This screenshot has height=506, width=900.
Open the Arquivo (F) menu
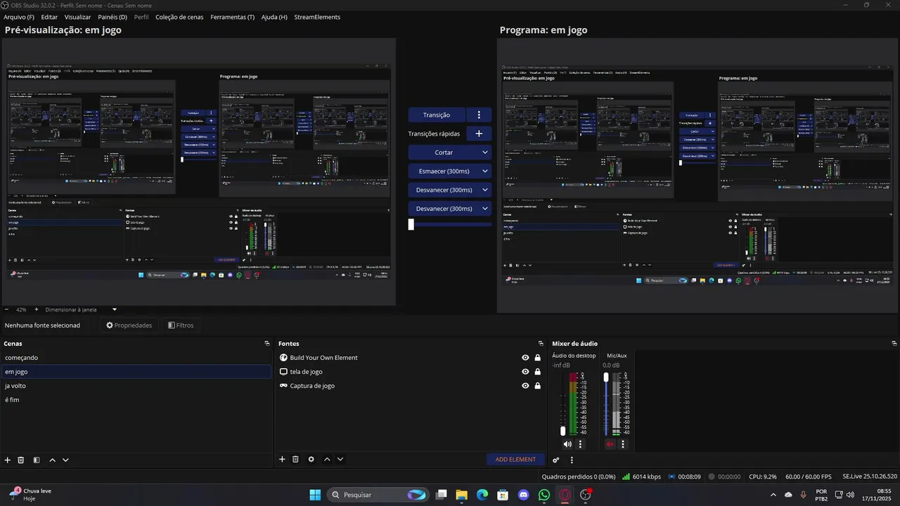click(x=19, y=17)
